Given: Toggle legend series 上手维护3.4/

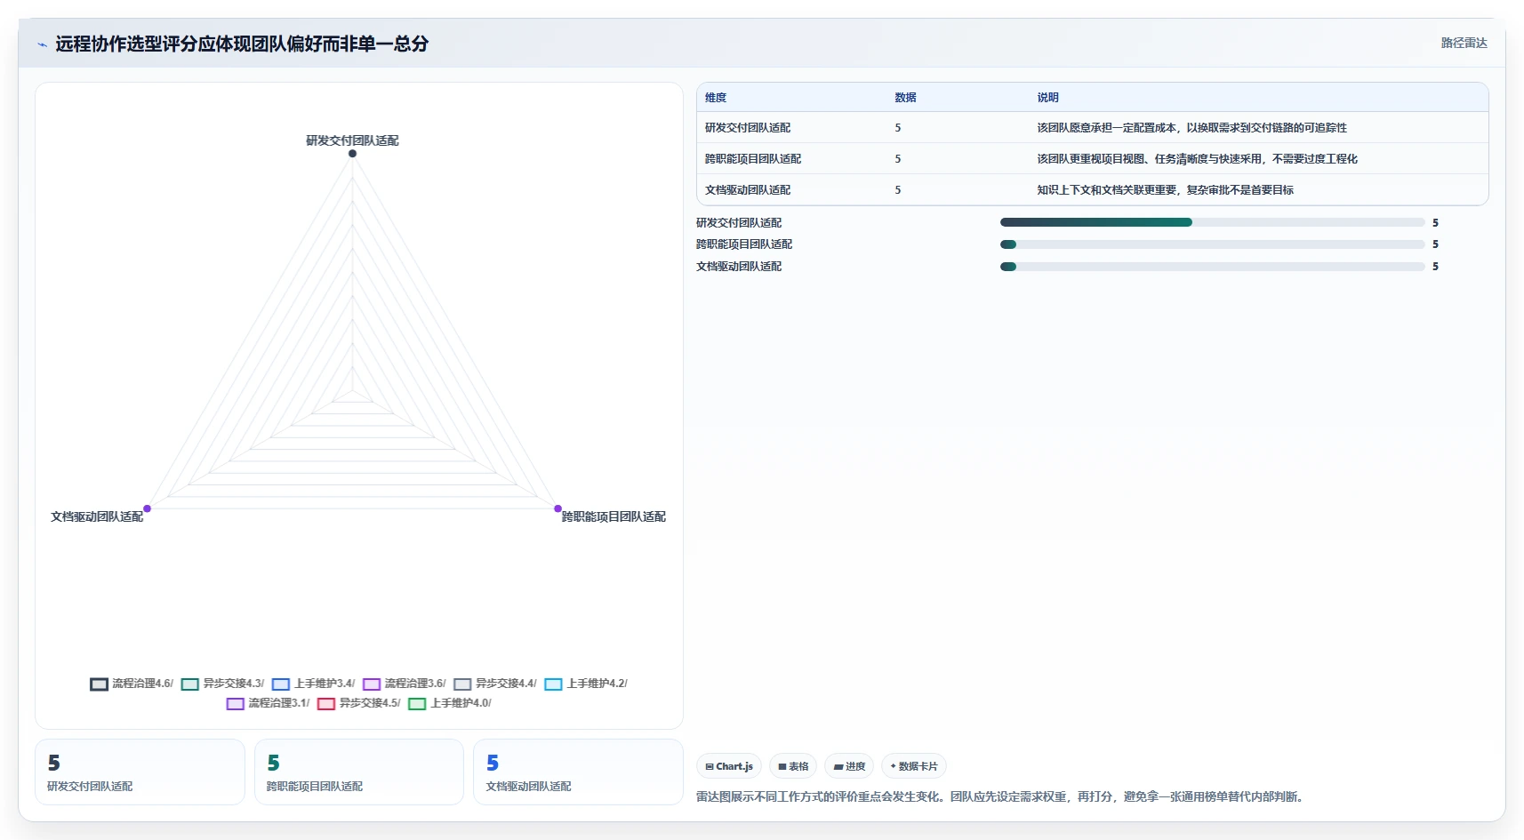Looking at the screenshot, I should 314,684.
